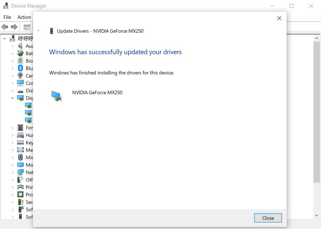Image resolution: width=321 pixels, height=229 pixels.
Task: Click the Back arrow in Device Manager toolbar
Action: click(x=5, y=27)
